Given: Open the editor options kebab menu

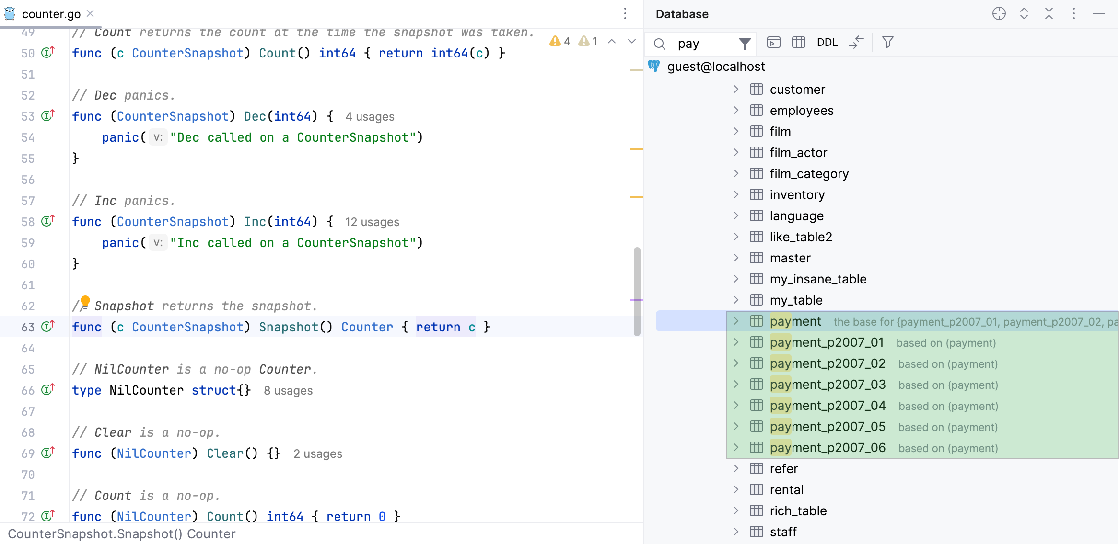Looking at the screenshot, I should (625, 14).
